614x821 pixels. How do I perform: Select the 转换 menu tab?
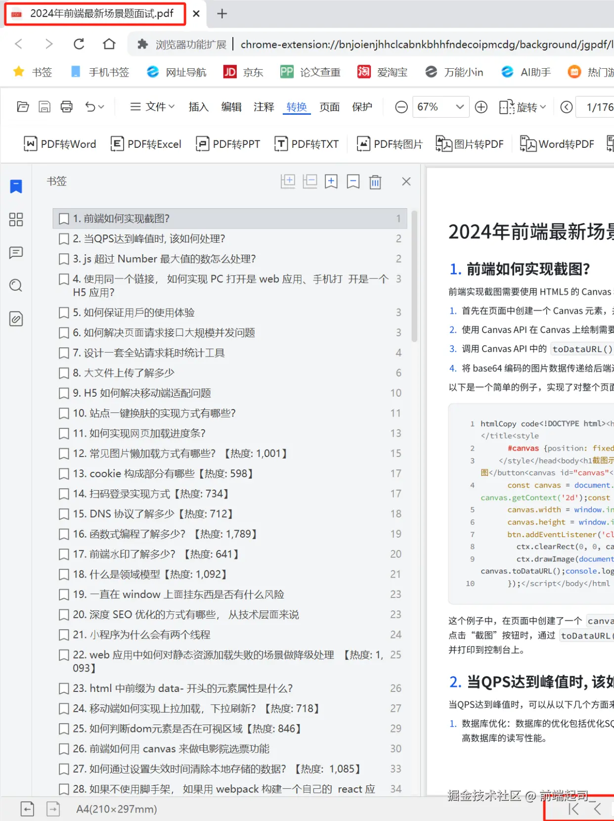point(297,107)
